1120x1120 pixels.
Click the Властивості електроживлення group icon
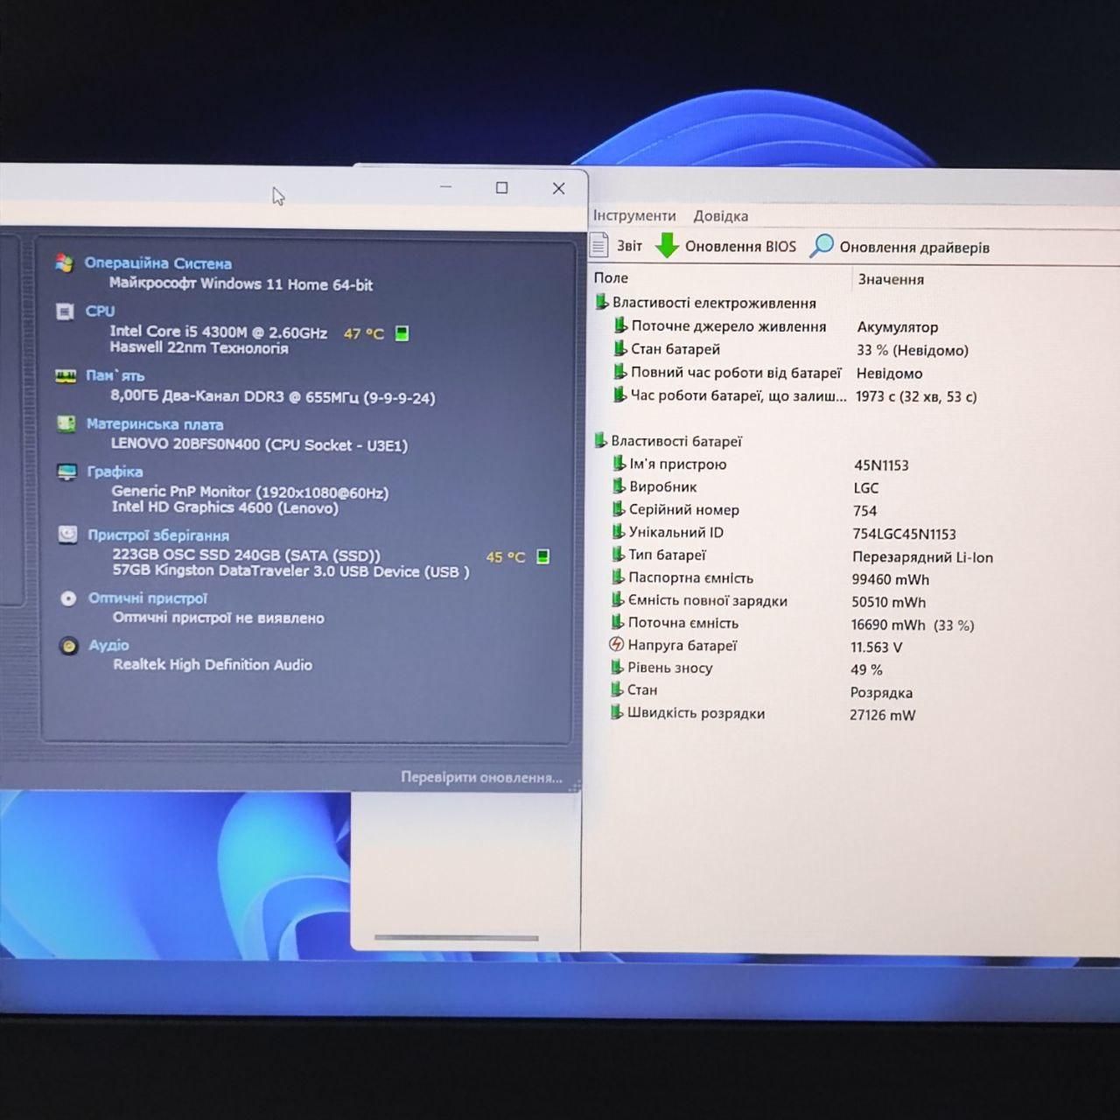pyautogui.click(x=601, y=303)
